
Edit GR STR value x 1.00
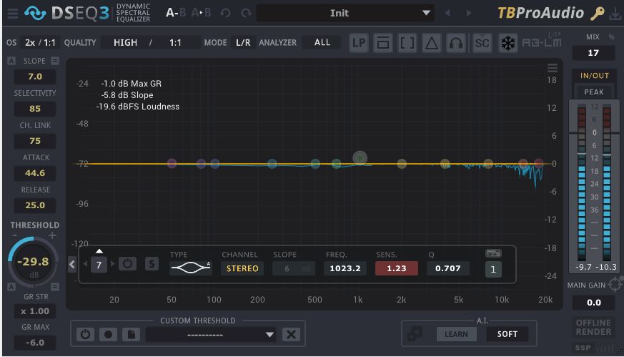point(35,311)
